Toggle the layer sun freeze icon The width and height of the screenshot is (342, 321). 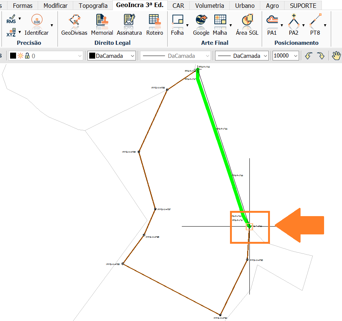click(20, 56)
